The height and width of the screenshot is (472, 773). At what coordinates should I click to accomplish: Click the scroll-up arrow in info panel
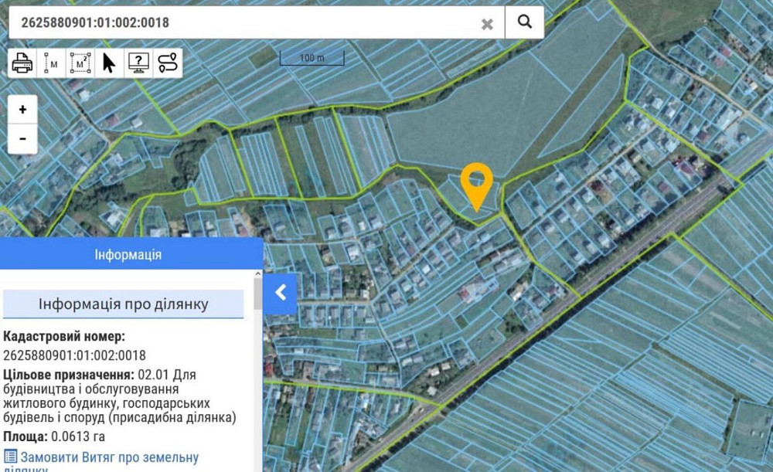click(x=258, y=275)
